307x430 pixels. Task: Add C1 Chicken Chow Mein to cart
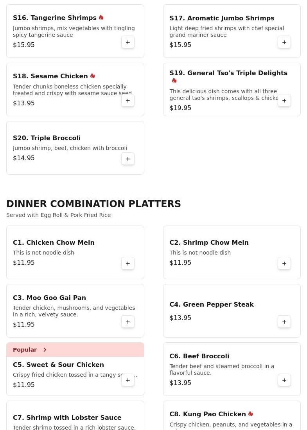click(x=127, y=264)
